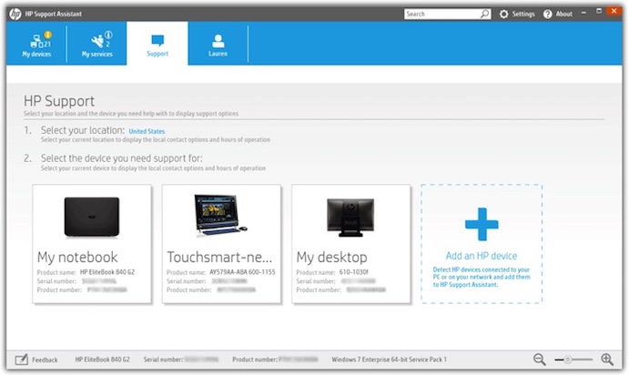Open the My services tab
629x375 pixels.
(97, 44)
